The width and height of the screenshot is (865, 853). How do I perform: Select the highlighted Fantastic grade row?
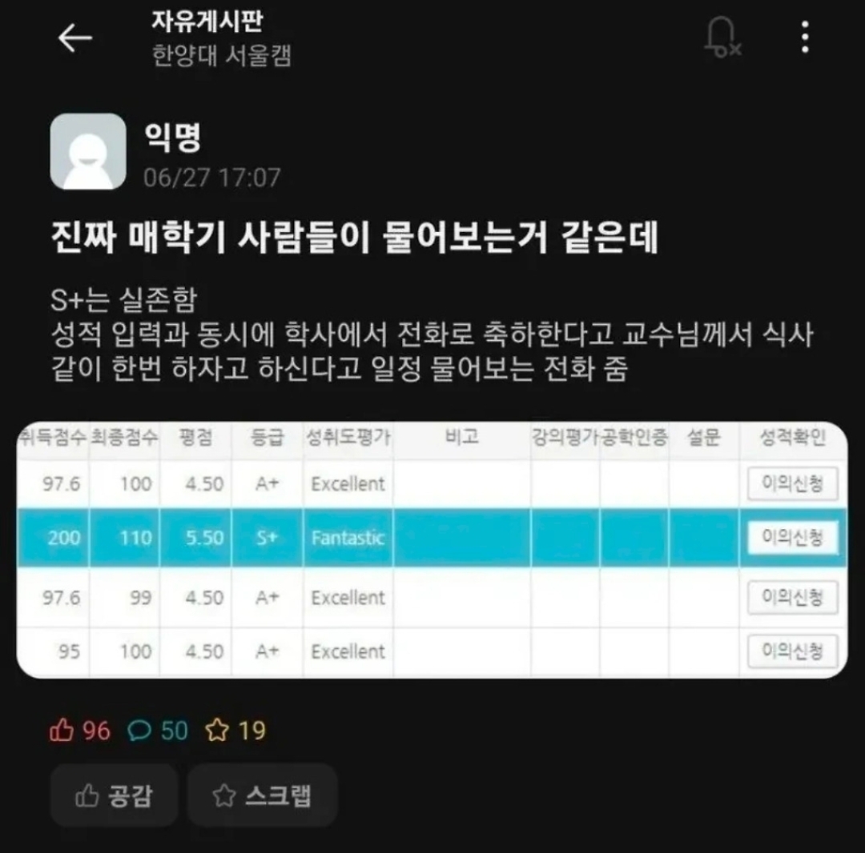point(432,538)
